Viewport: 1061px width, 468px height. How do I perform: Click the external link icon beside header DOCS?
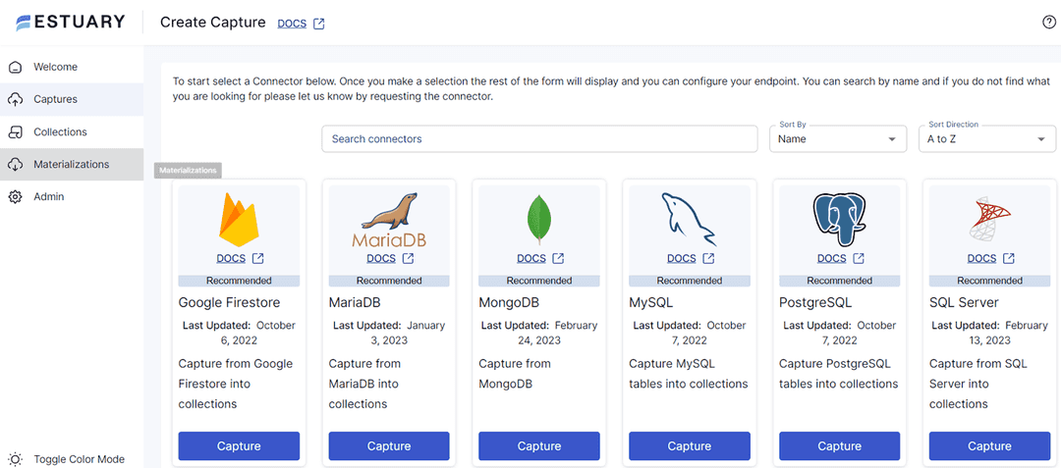(319, 24)
